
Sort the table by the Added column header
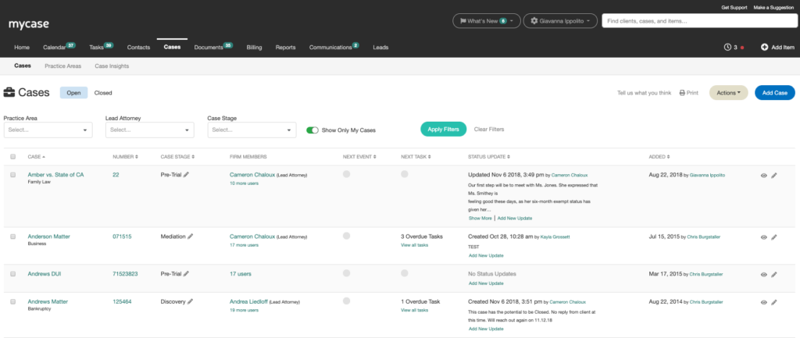[x=659, y=156]
